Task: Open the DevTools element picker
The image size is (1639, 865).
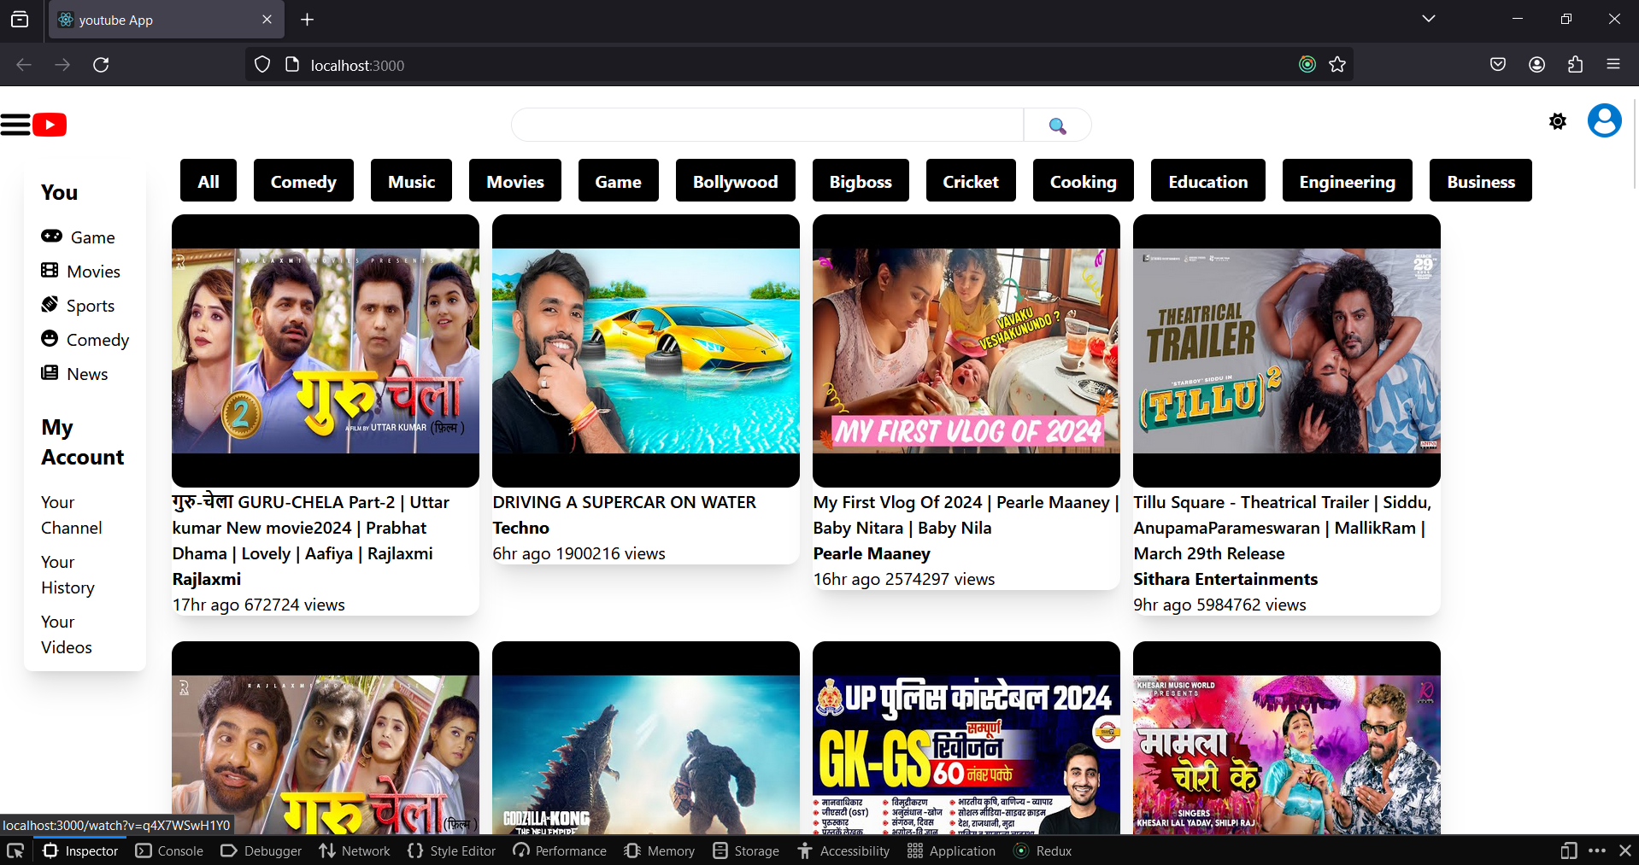Action: pos(15,850)
